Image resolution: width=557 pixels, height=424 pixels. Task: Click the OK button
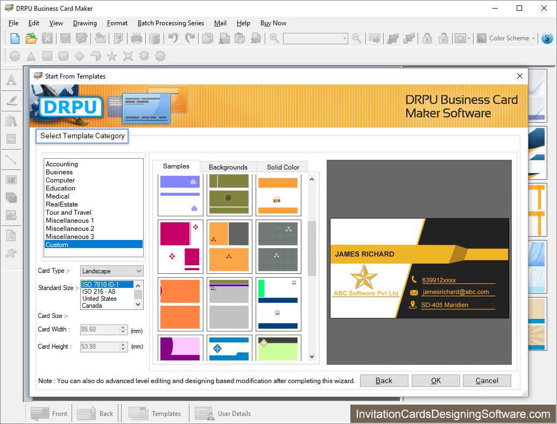point(435,380)
